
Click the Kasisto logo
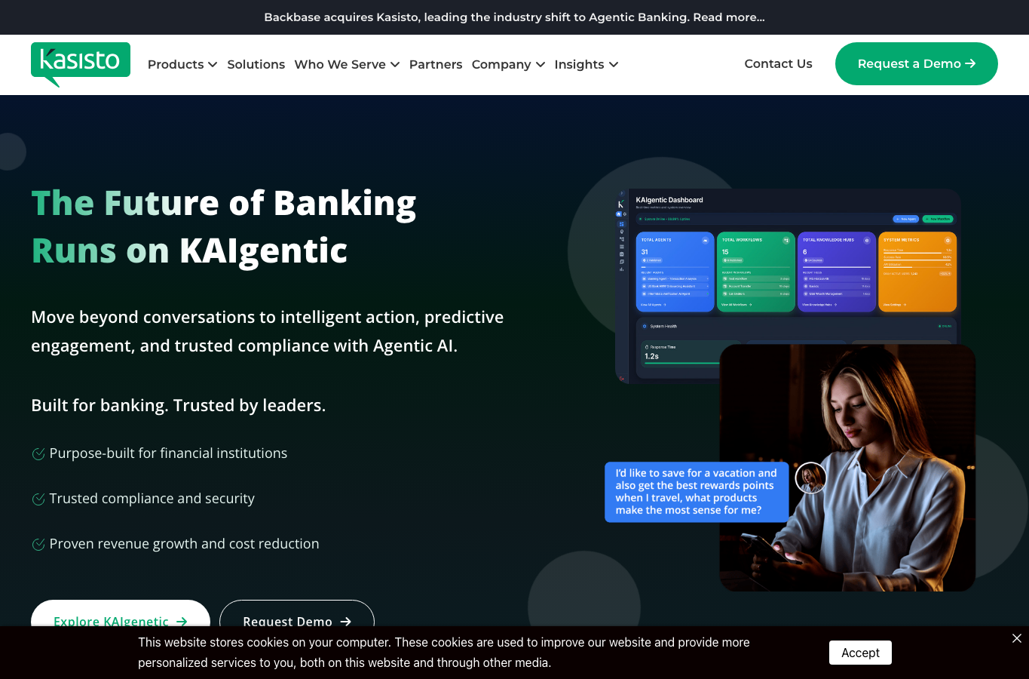[x=81, y=64]
